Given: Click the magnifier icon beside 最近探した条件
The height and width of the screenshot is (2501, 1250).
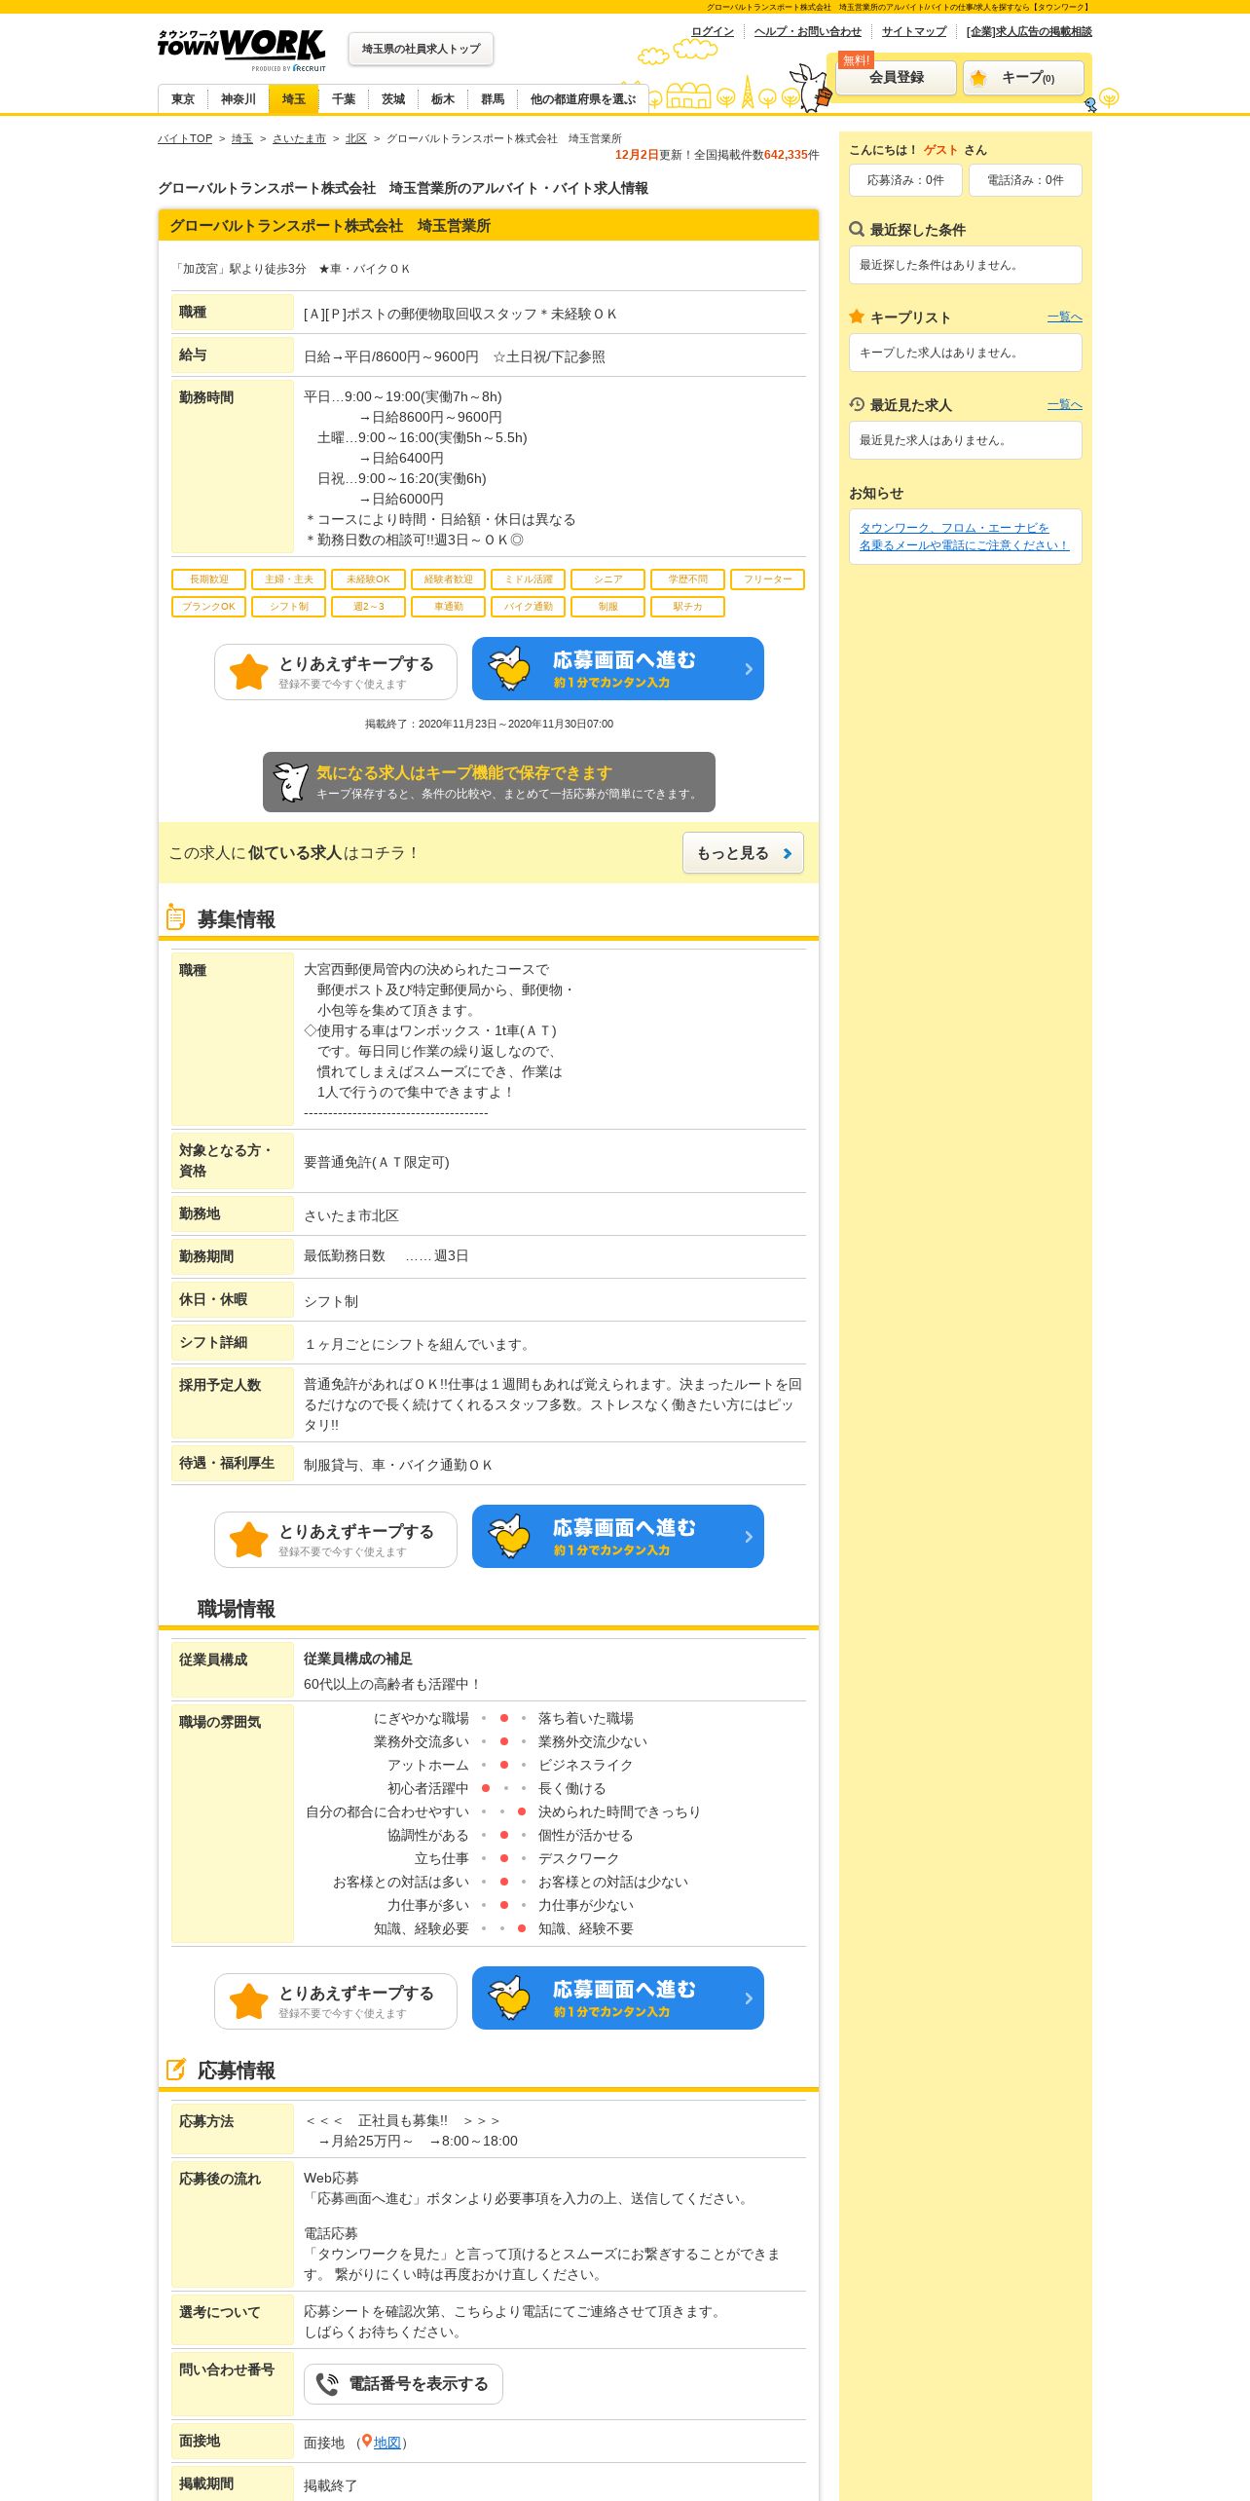Looking at the screenshot, I should 857,229.
